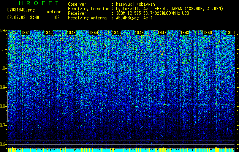
Task: Click the Observer label
Action: coord(77,4)
